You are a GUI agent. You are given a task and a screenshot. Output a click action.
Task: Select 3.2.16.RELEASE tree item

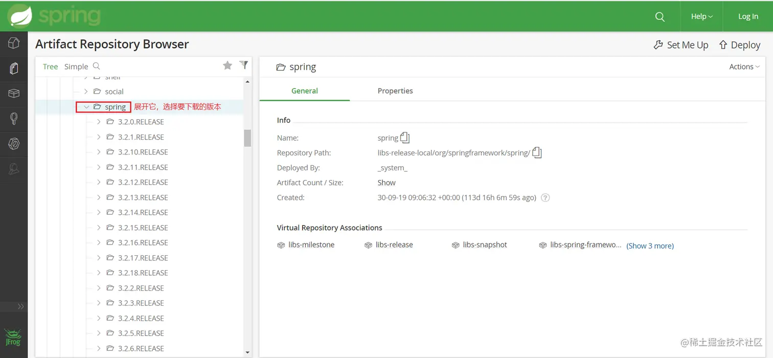point(143,242)
